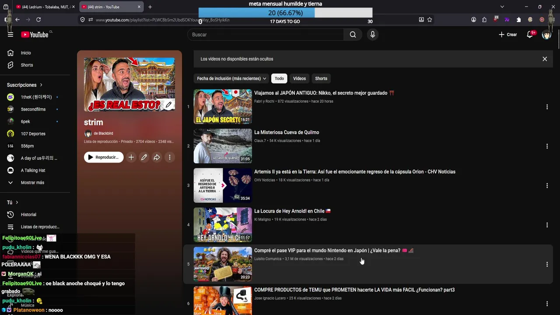The width and height of the screenshot is (560, 315).
Task: Play the playlist with Reproducir button
Action: [x=104, y=157]
